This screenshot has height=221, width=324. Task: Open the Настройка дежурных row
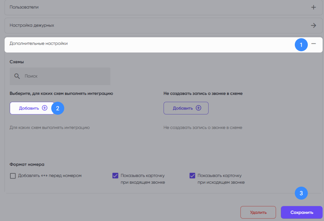[x=163, y=25]
